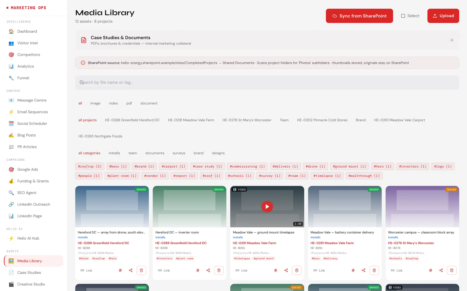
Task: Show only the installs category
Action: (x=114, y=153)
